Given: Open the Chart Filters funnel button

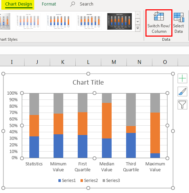Looking at the screenshot, I should (x=182, y=105).
